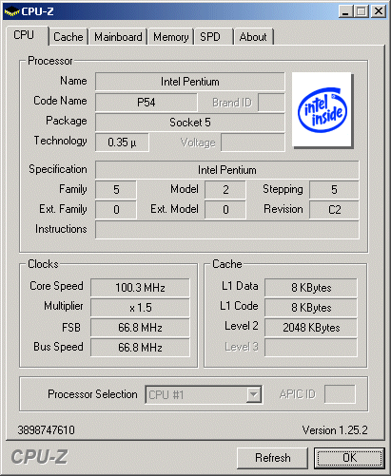Image resolution: width=391 pixels, height=476 pixels.
Task: Click the Intel Inside logo
Action: click(x=322, y=109)
